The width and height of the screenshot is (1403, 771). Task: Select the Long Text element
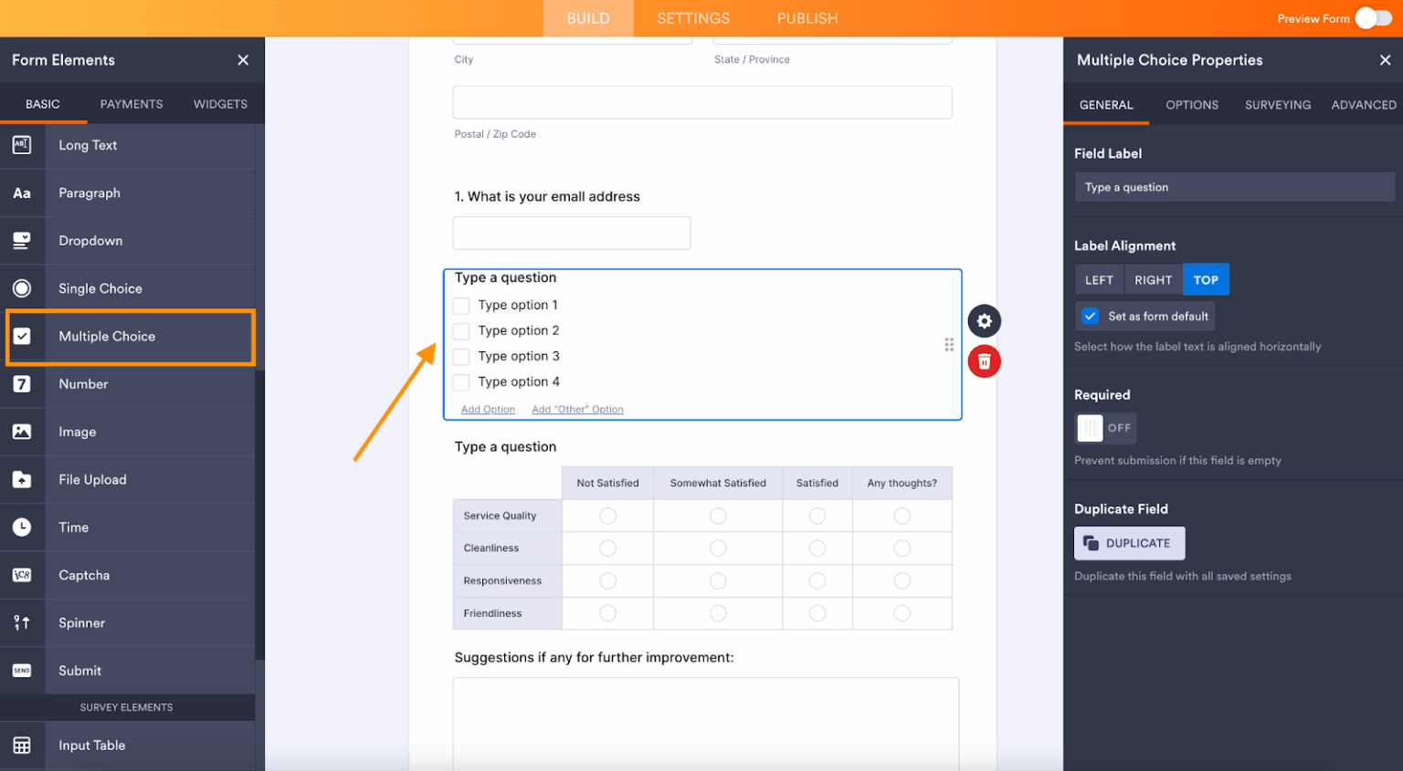[x=87, y=145]
